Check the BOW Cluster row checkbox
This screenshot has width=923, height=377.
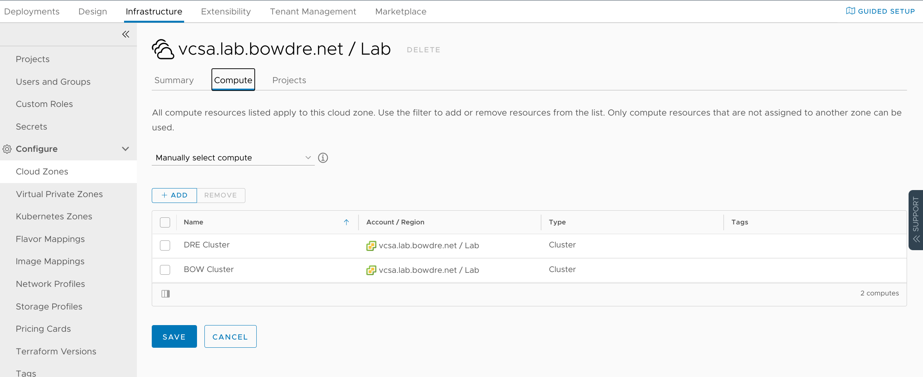(165, 270)
